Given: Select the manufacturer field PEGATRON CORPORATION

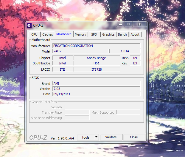Looking at the screenshot, I should tap(97, 46).
